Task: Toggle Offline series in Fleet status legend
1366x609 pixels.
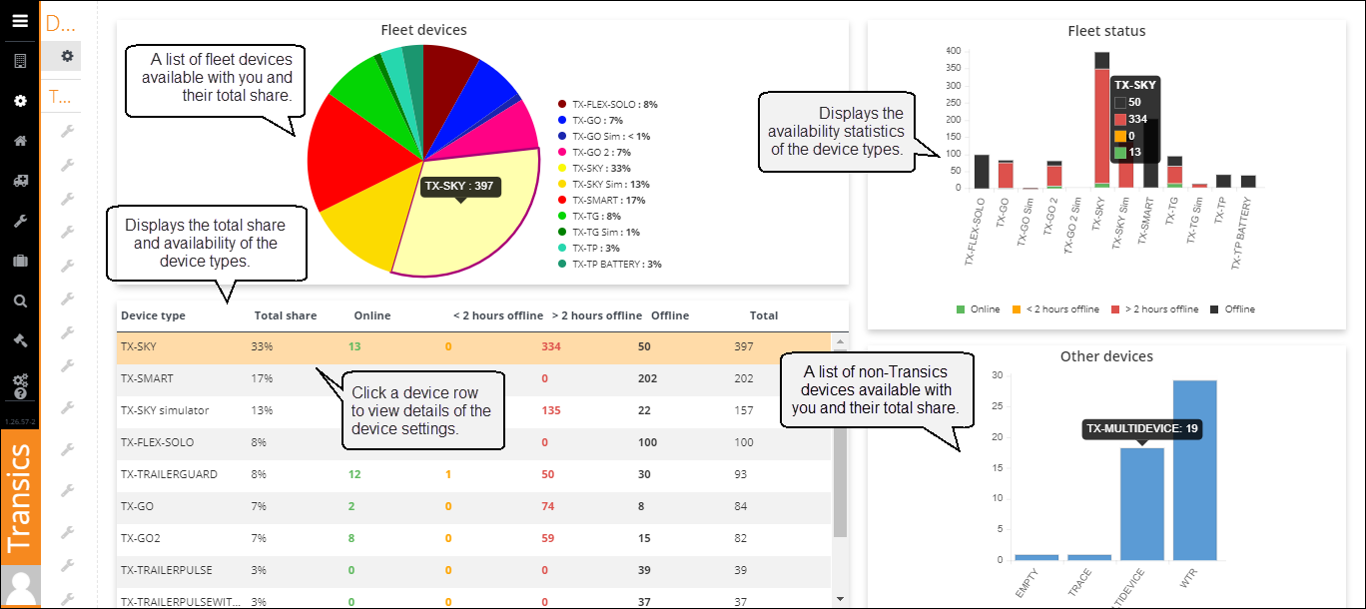Action: 1233,308
